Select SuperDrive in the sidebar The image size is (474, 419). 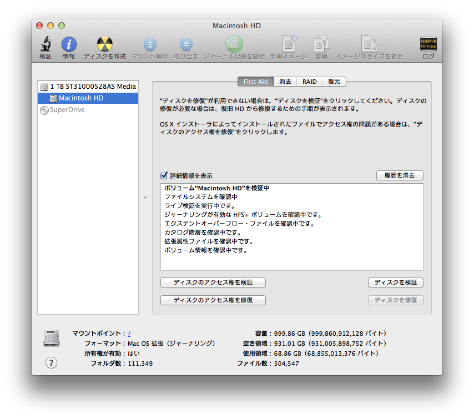[x=88, y=110]
